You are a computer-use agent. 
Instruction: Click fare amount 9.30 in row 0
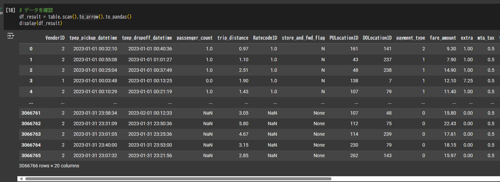(451, 49)
